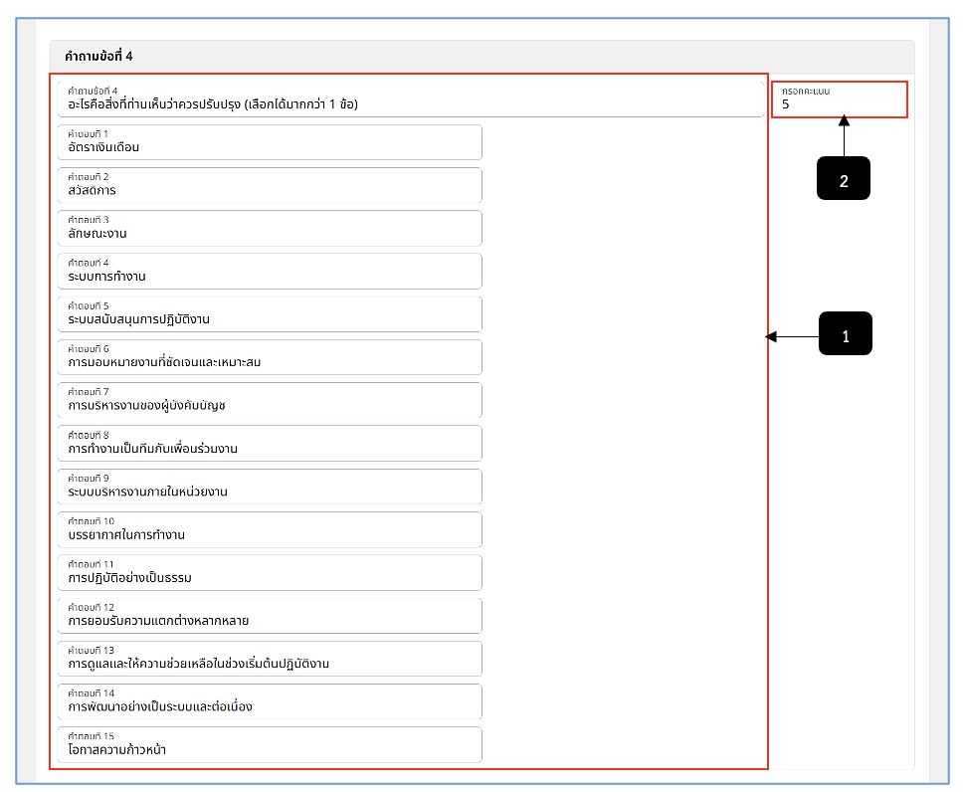Focus answer 9 field ระบบบริหารงานภายในหน่วยงาน
Viewport: 963px width, 792px height.
(x=270, y=486)
